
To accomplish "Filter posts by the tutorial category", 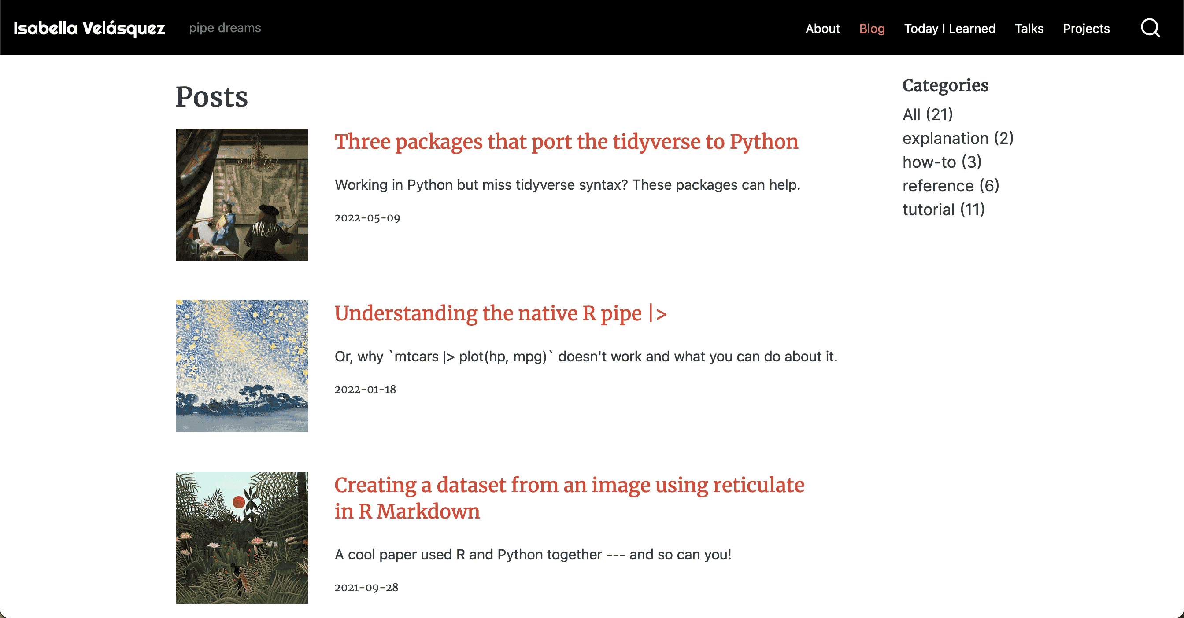I will coord(943,210).
